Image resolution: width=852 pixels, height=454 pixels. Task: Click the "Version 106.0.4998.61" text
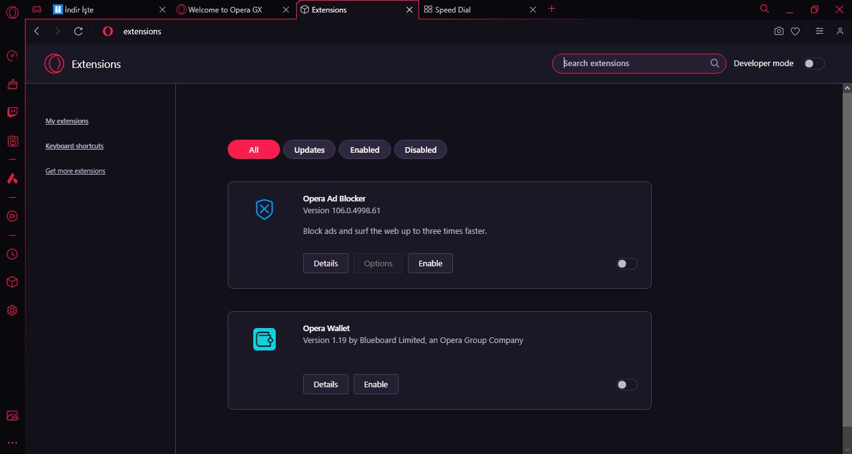pyautogui.click(x=342, y=210)
